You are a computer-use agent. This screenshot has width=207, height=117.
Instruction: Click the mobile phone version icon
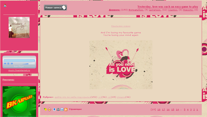(54, 110)
